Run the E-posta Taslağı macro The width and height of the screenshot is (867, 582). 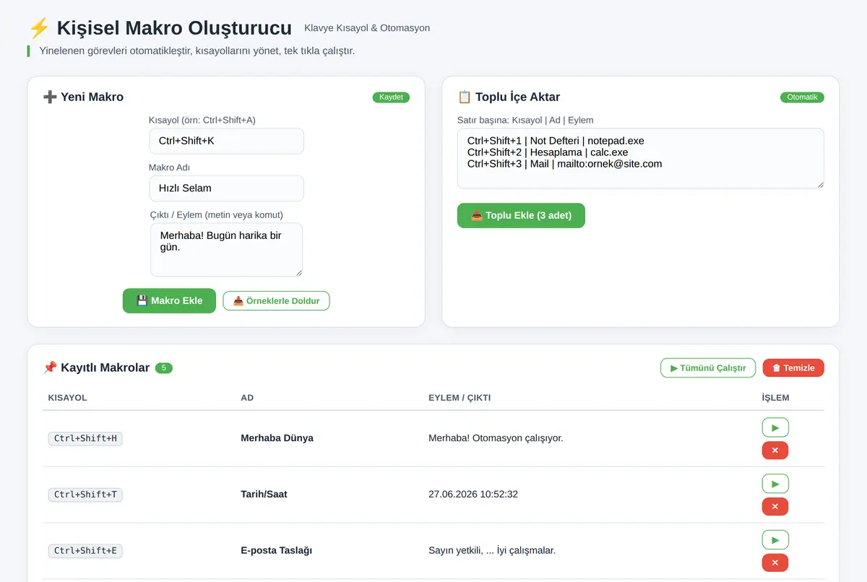click(775, 540)
